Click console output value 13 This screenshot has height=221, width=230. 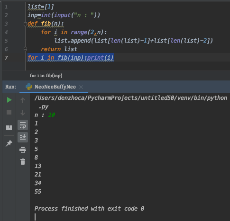coord(38,166)
